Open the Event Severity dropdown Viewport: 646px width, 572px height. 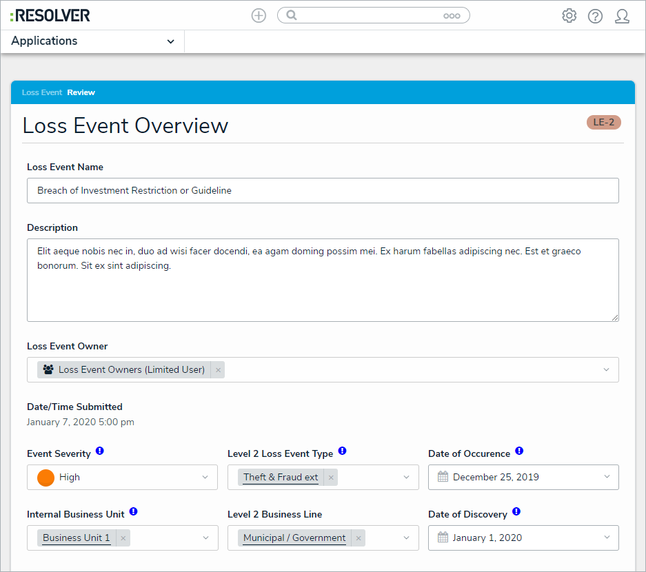(122, 478)
